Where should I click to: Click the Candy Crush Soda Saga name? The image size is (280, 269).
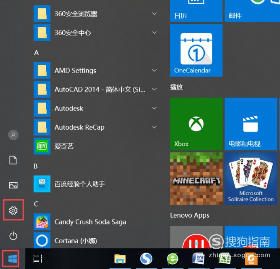click(90, 222)
